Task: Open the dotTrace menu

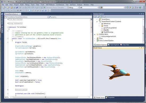Action: click(73, 5)
